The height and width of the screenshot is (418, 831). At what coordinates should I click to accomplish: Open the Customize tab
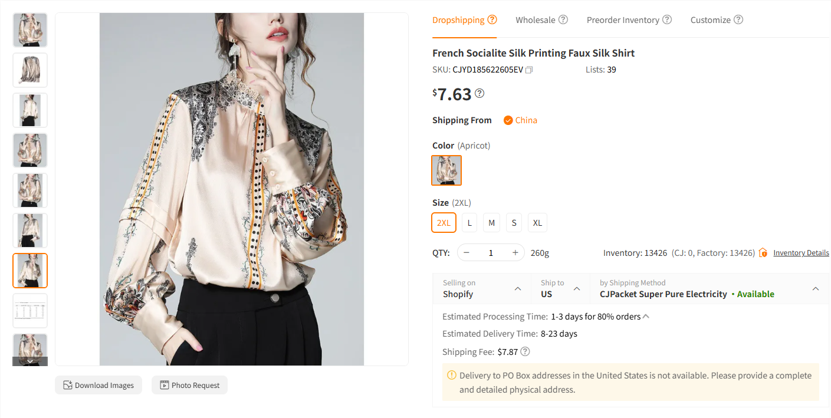[x=711, y=19]
